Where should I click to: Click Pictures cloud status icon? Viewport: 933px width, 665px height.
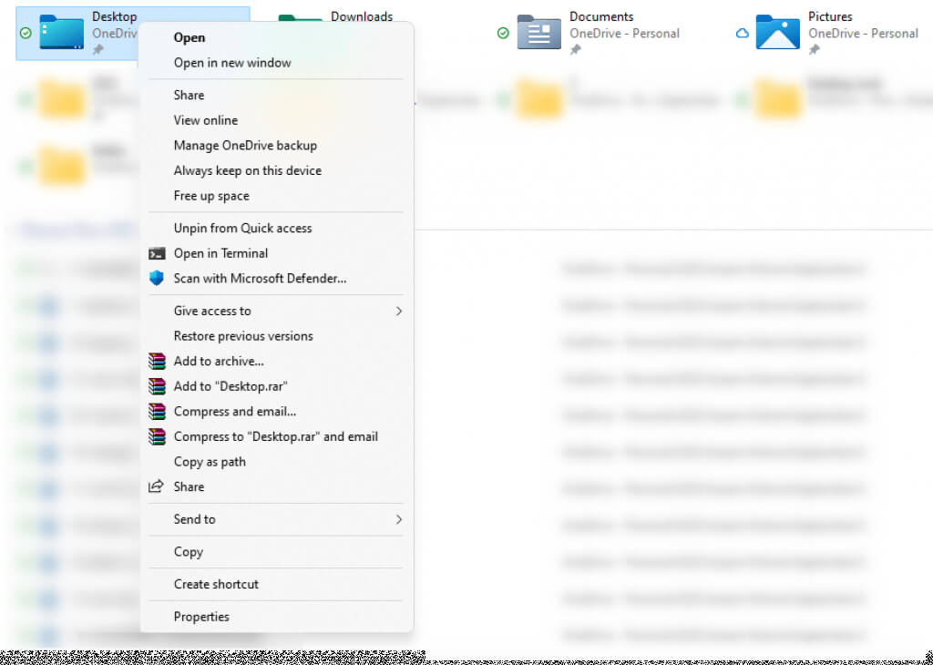click(742, 34)
